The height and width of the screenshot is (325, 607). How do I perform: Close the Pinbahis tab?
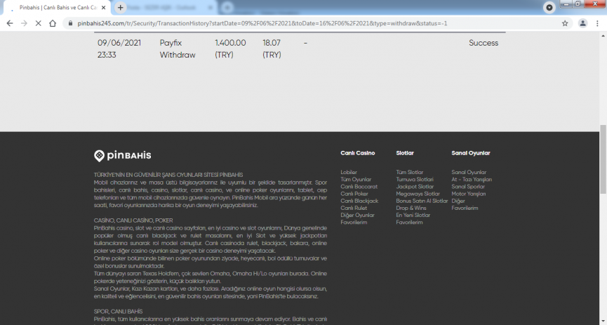point(103,7)
